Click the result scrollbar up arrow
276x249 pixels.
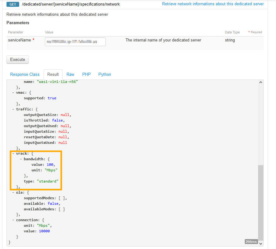point(261,82)
